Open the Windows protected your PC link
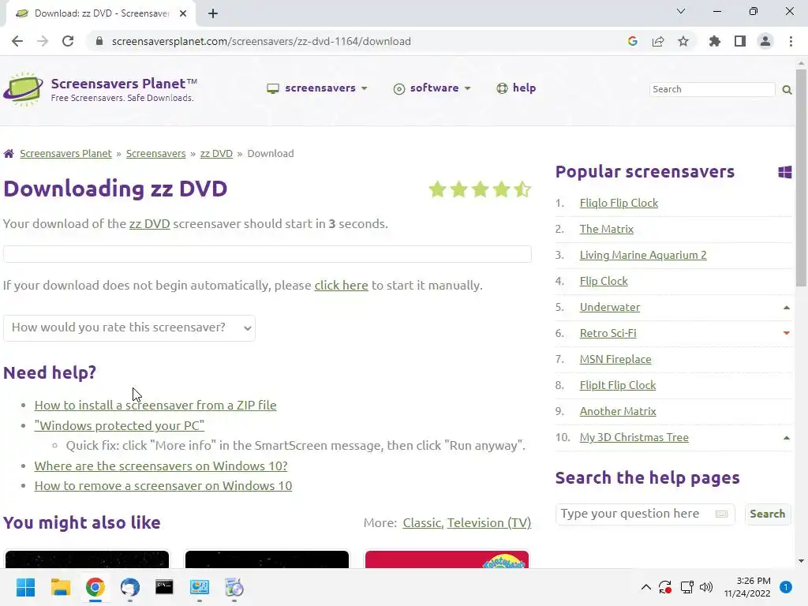This screenshot has width=808, height=606. (119, 425)
